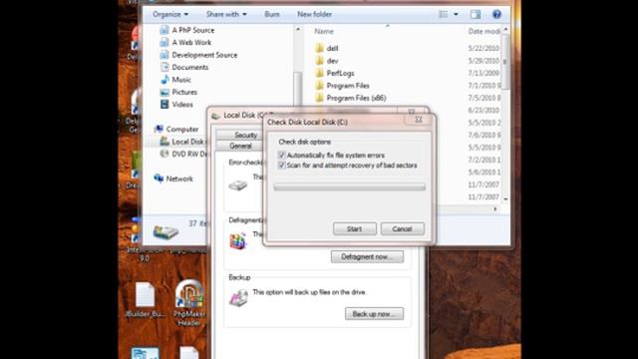638x359 pixels.
Task: Toggle Scan for and attempt recovery of bad sectors
Action: point(281,166)
